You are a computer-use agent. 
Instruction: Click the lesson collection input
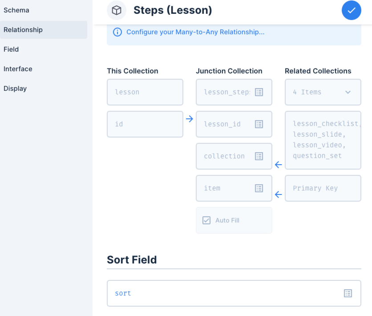[145, 92]
